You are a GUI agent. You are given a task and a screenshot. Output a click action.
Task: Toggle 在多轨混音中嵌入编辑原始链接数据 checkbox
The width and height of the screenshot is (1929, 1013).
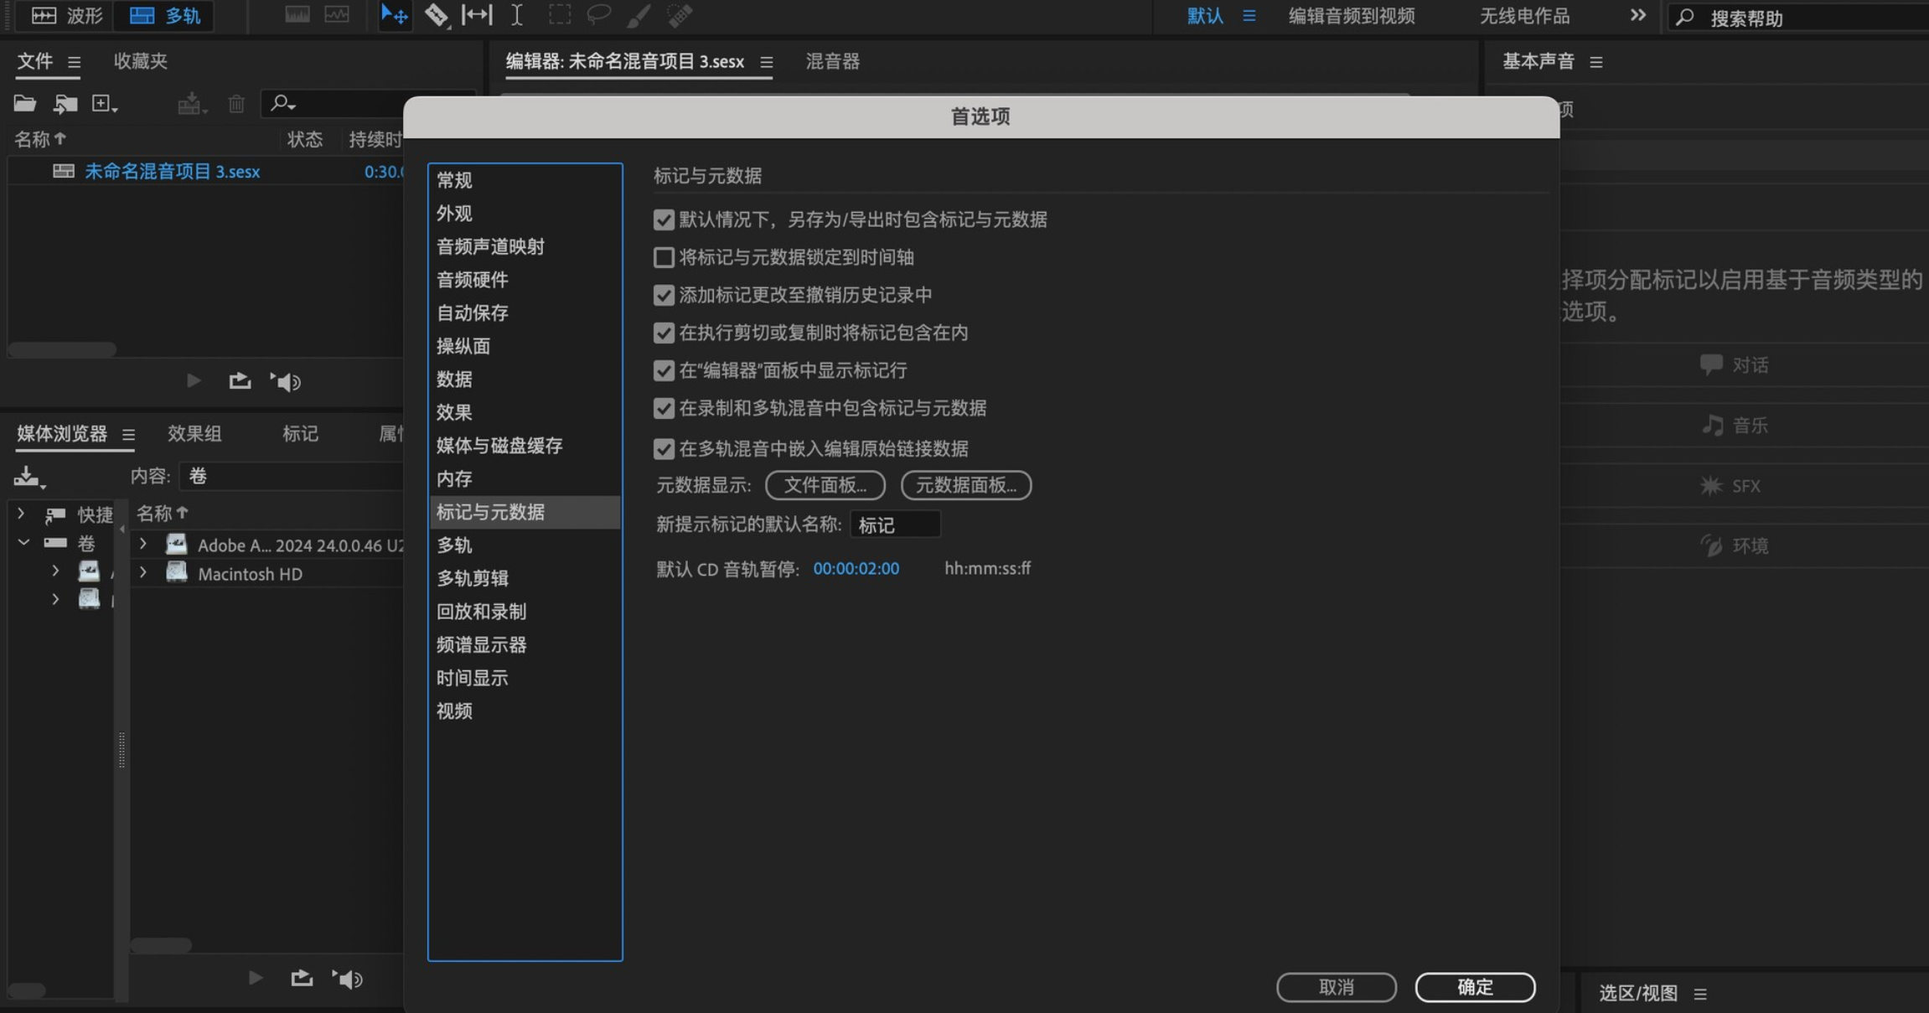(x=664, y=448)
